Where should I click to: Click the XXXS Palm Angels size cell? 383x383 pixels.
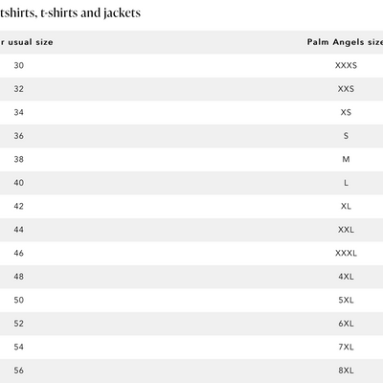[x=346, y=65]
